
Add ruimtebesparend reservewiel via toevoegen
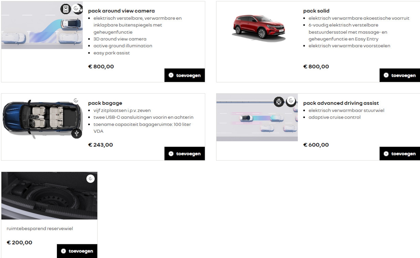point(77,251)
